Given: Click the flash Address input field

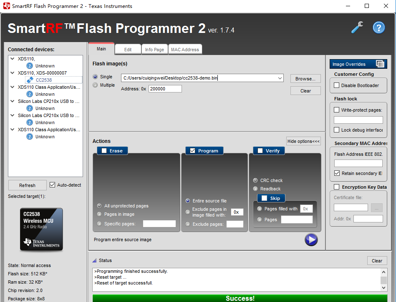Looking at the screenshot, I should (x=165, y=89).
